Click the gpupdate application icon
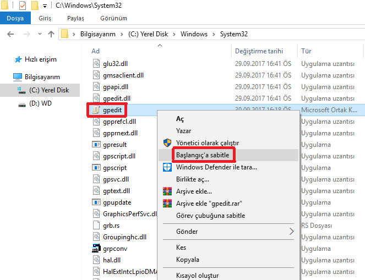This screenshot has height=280, width=365. (96, 202)
